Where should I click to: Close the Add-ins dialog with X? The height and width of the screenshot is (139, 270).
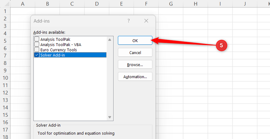coord(146,21)
